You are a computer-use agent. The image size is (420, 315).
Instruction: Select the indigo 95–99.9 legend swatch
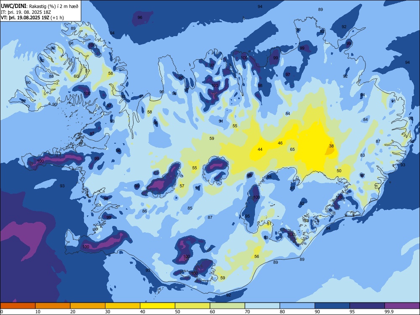[367, 306]
